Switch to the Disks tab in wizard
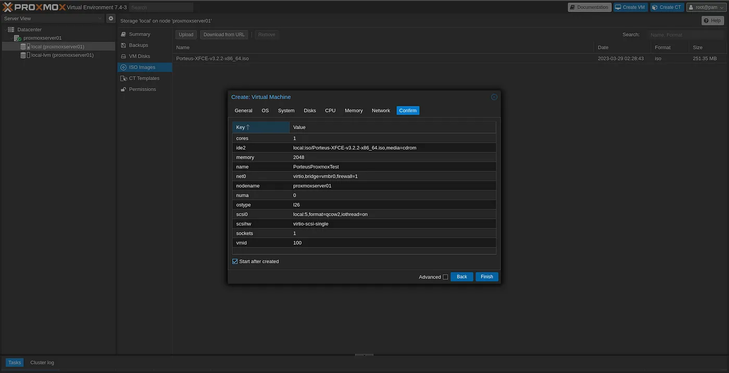The height and width of the screenshot is (373, 729). tap(310, 110)
